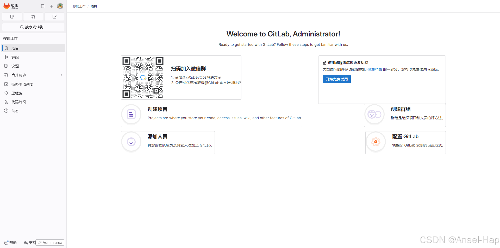Image resolution: width=500 pixels, height=248 pixels.
Task: Open the to-do list shortcut button
Action: 54,17
